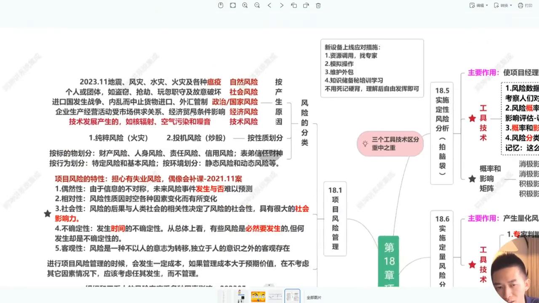
Task: Select the flowchart thumbnail in the strip
Action: coord(275,296)
